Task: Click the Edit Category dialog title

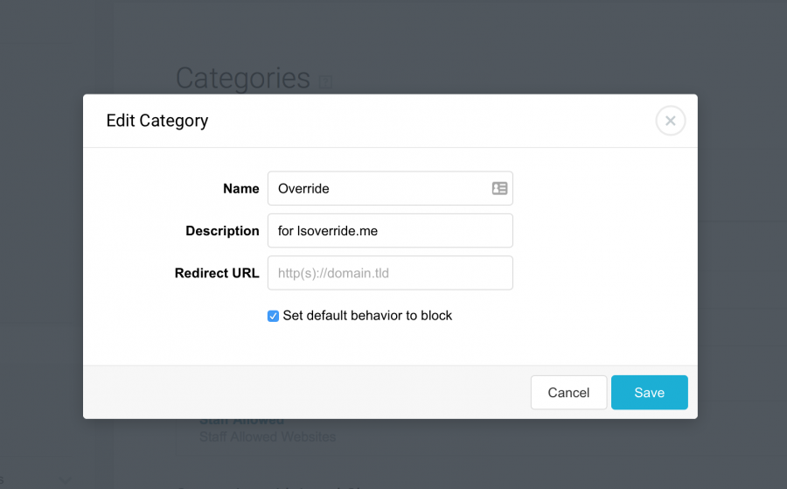Action: pos(157,121)
